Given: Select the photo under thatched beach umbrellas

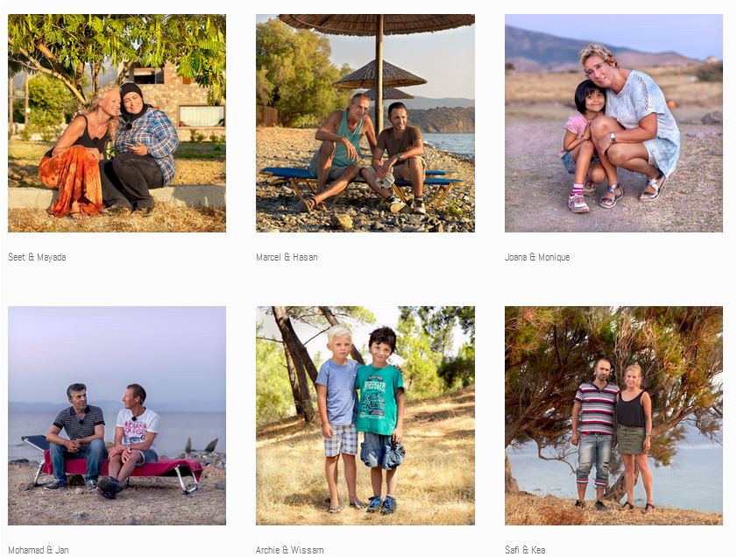Looking at the screenshot, I should coord(365,123).
